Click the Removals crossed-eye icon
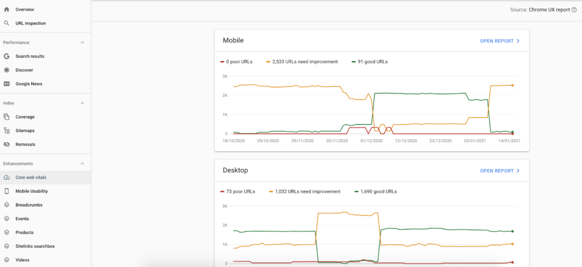The width and height of the screenshot is (582, 267). click(x=6, y=145)
